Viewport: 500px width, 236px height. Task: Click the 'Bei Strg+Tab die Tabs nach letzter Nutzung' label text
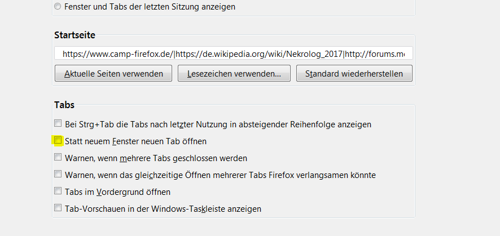[218, 124]
